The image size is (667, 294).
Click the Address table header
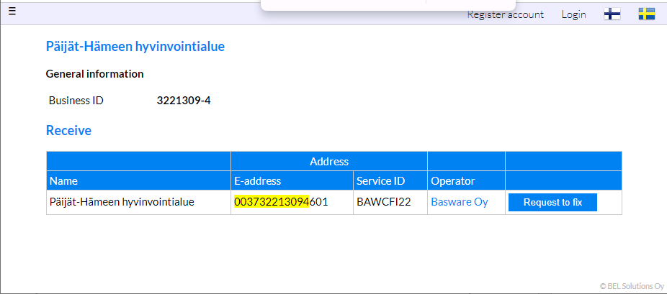(329, 161)
